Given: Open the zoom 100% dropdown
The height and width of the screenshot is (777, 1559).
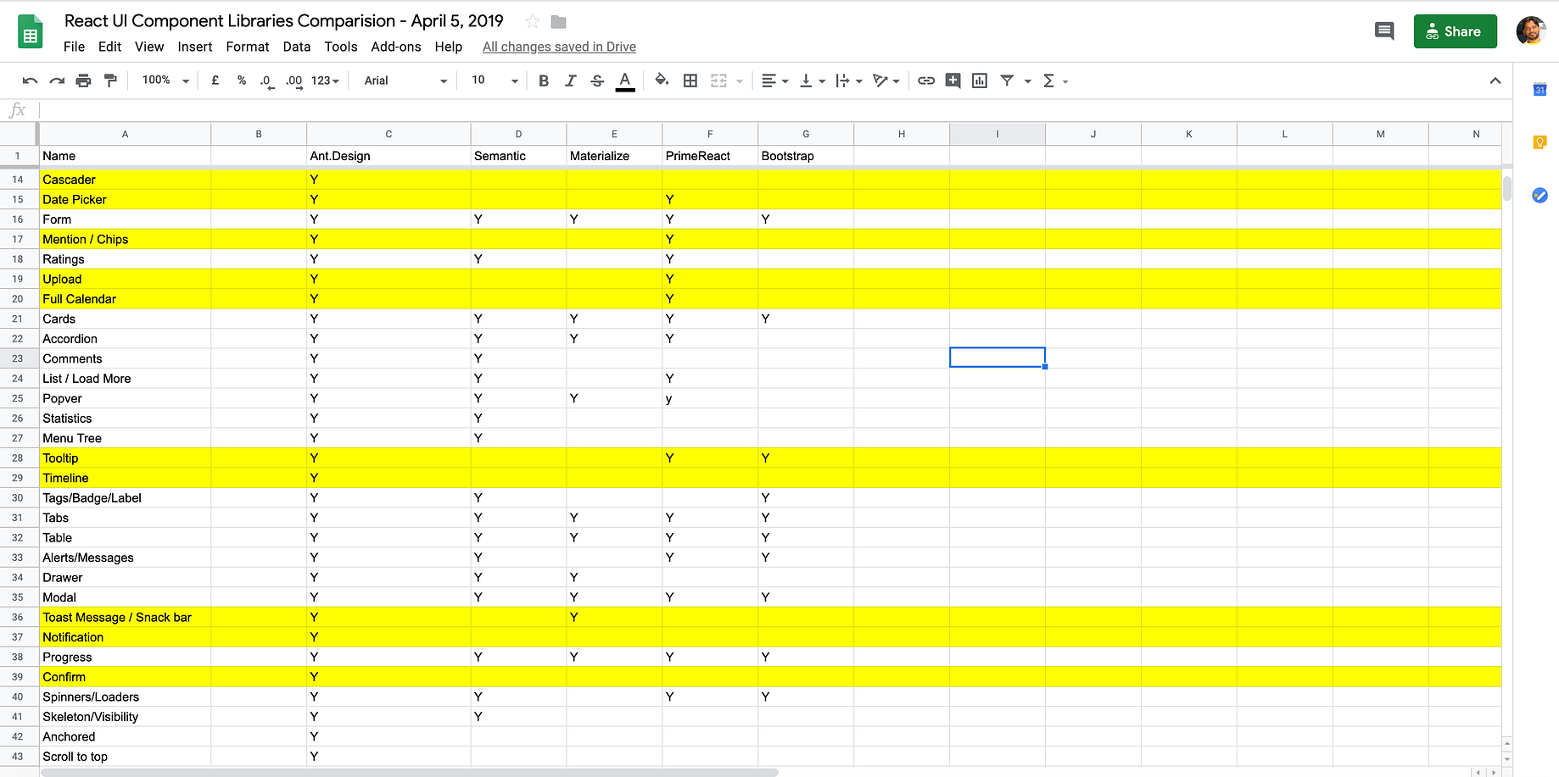Looking at the screenshot, I should [x=165, y=80].
